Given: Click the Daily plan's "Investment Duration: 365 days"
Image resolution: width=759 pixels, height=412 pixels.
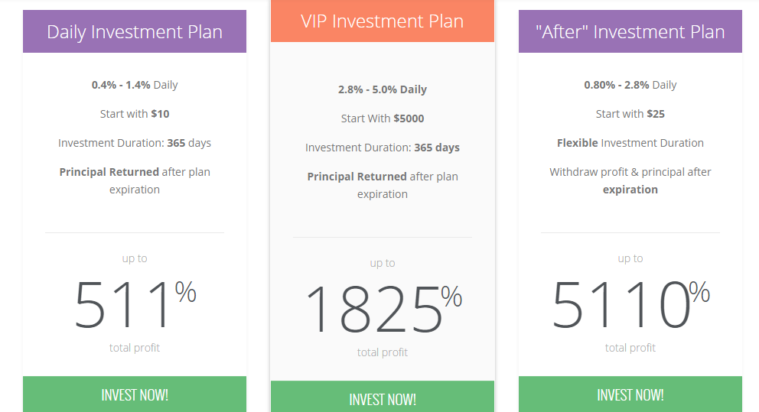Looking at the screenshot, I should click(x=135, y=143).
